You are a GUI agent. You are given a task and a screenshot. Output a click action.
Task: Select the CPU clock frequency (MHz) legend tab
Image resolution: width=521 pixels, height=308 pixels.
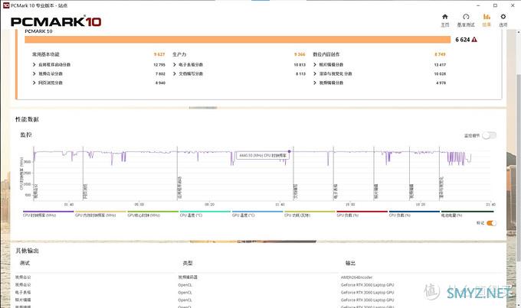[48, 214]
